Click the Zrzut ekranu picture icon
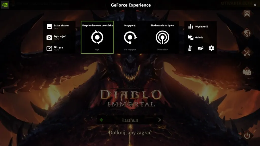Screen dimensions: 260x146 [x=49, y=27]
